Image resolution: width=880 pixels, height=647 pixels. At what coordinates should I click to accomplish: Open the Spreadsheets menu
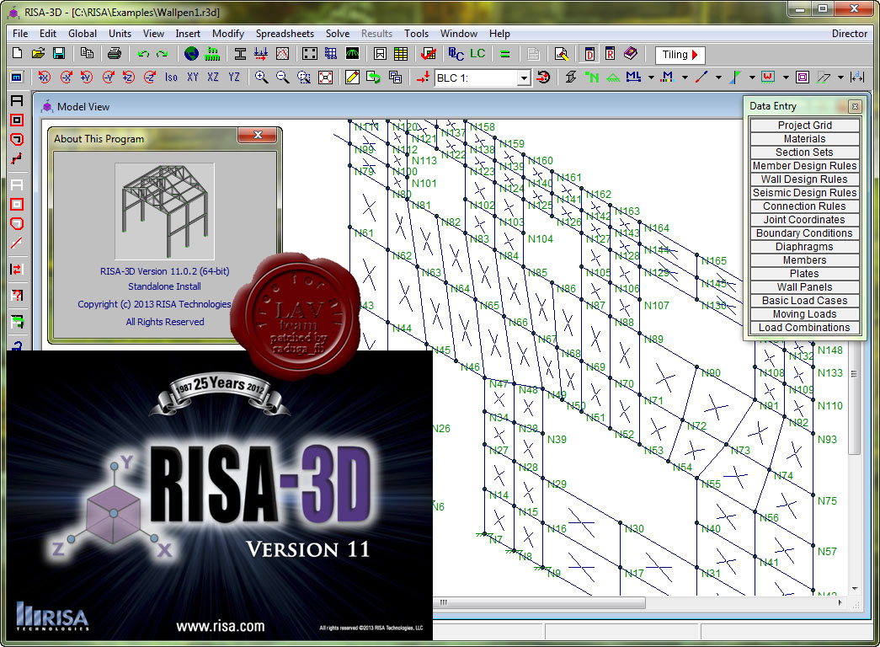285,34
